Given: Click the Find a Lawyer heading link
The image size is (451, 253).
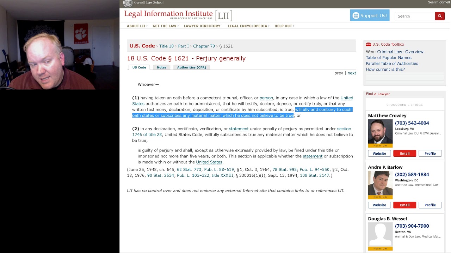Looking at the screenshot, I should pos(378,94).
